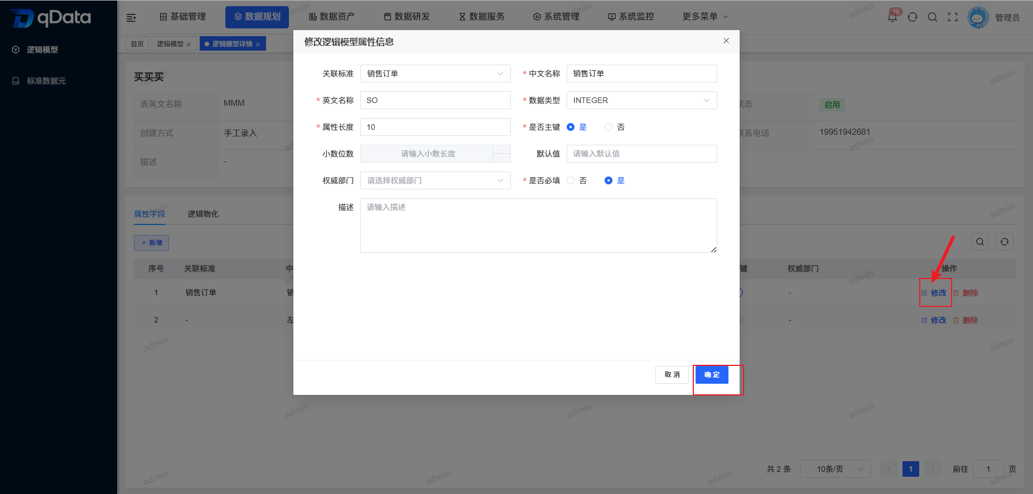Open the 权威部门 dropdown
This screenshot has width=1033, height=494.
click(435, 180)
